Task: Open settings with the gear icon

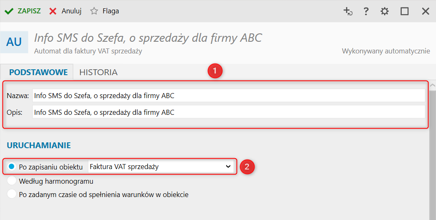Action: tap(385, 11)
